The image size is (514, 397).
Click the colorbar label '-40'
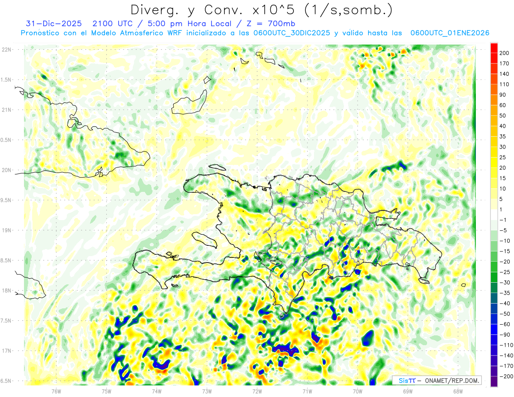(x=505, y=304)
